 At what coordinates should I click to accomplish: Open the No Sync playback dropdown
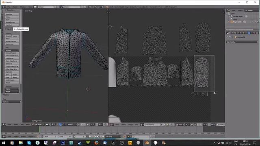pyautogui.click(x=113, y=137)
